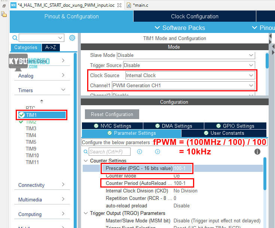Switch to the A->Z view tab
Viewport: 275px width, 228px height.
click(x=51, y=48)
